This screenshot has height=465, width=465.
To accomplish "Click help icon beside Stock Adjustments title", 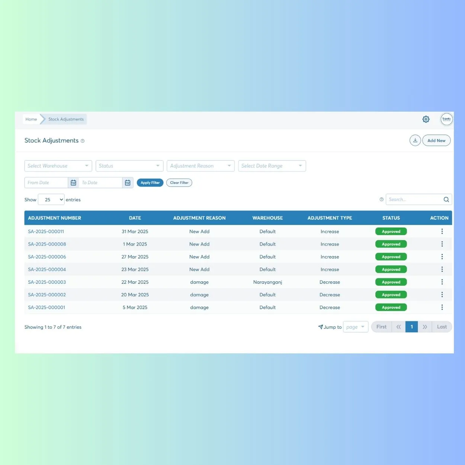I will pos(83,141).
